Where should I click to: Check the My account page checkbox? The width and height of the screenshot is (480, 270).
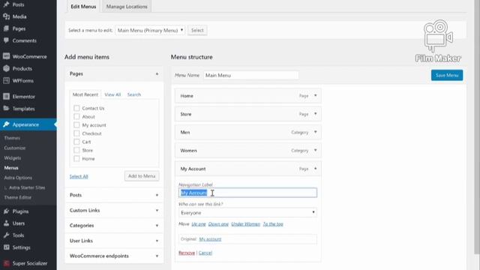(x=76, y=125)
